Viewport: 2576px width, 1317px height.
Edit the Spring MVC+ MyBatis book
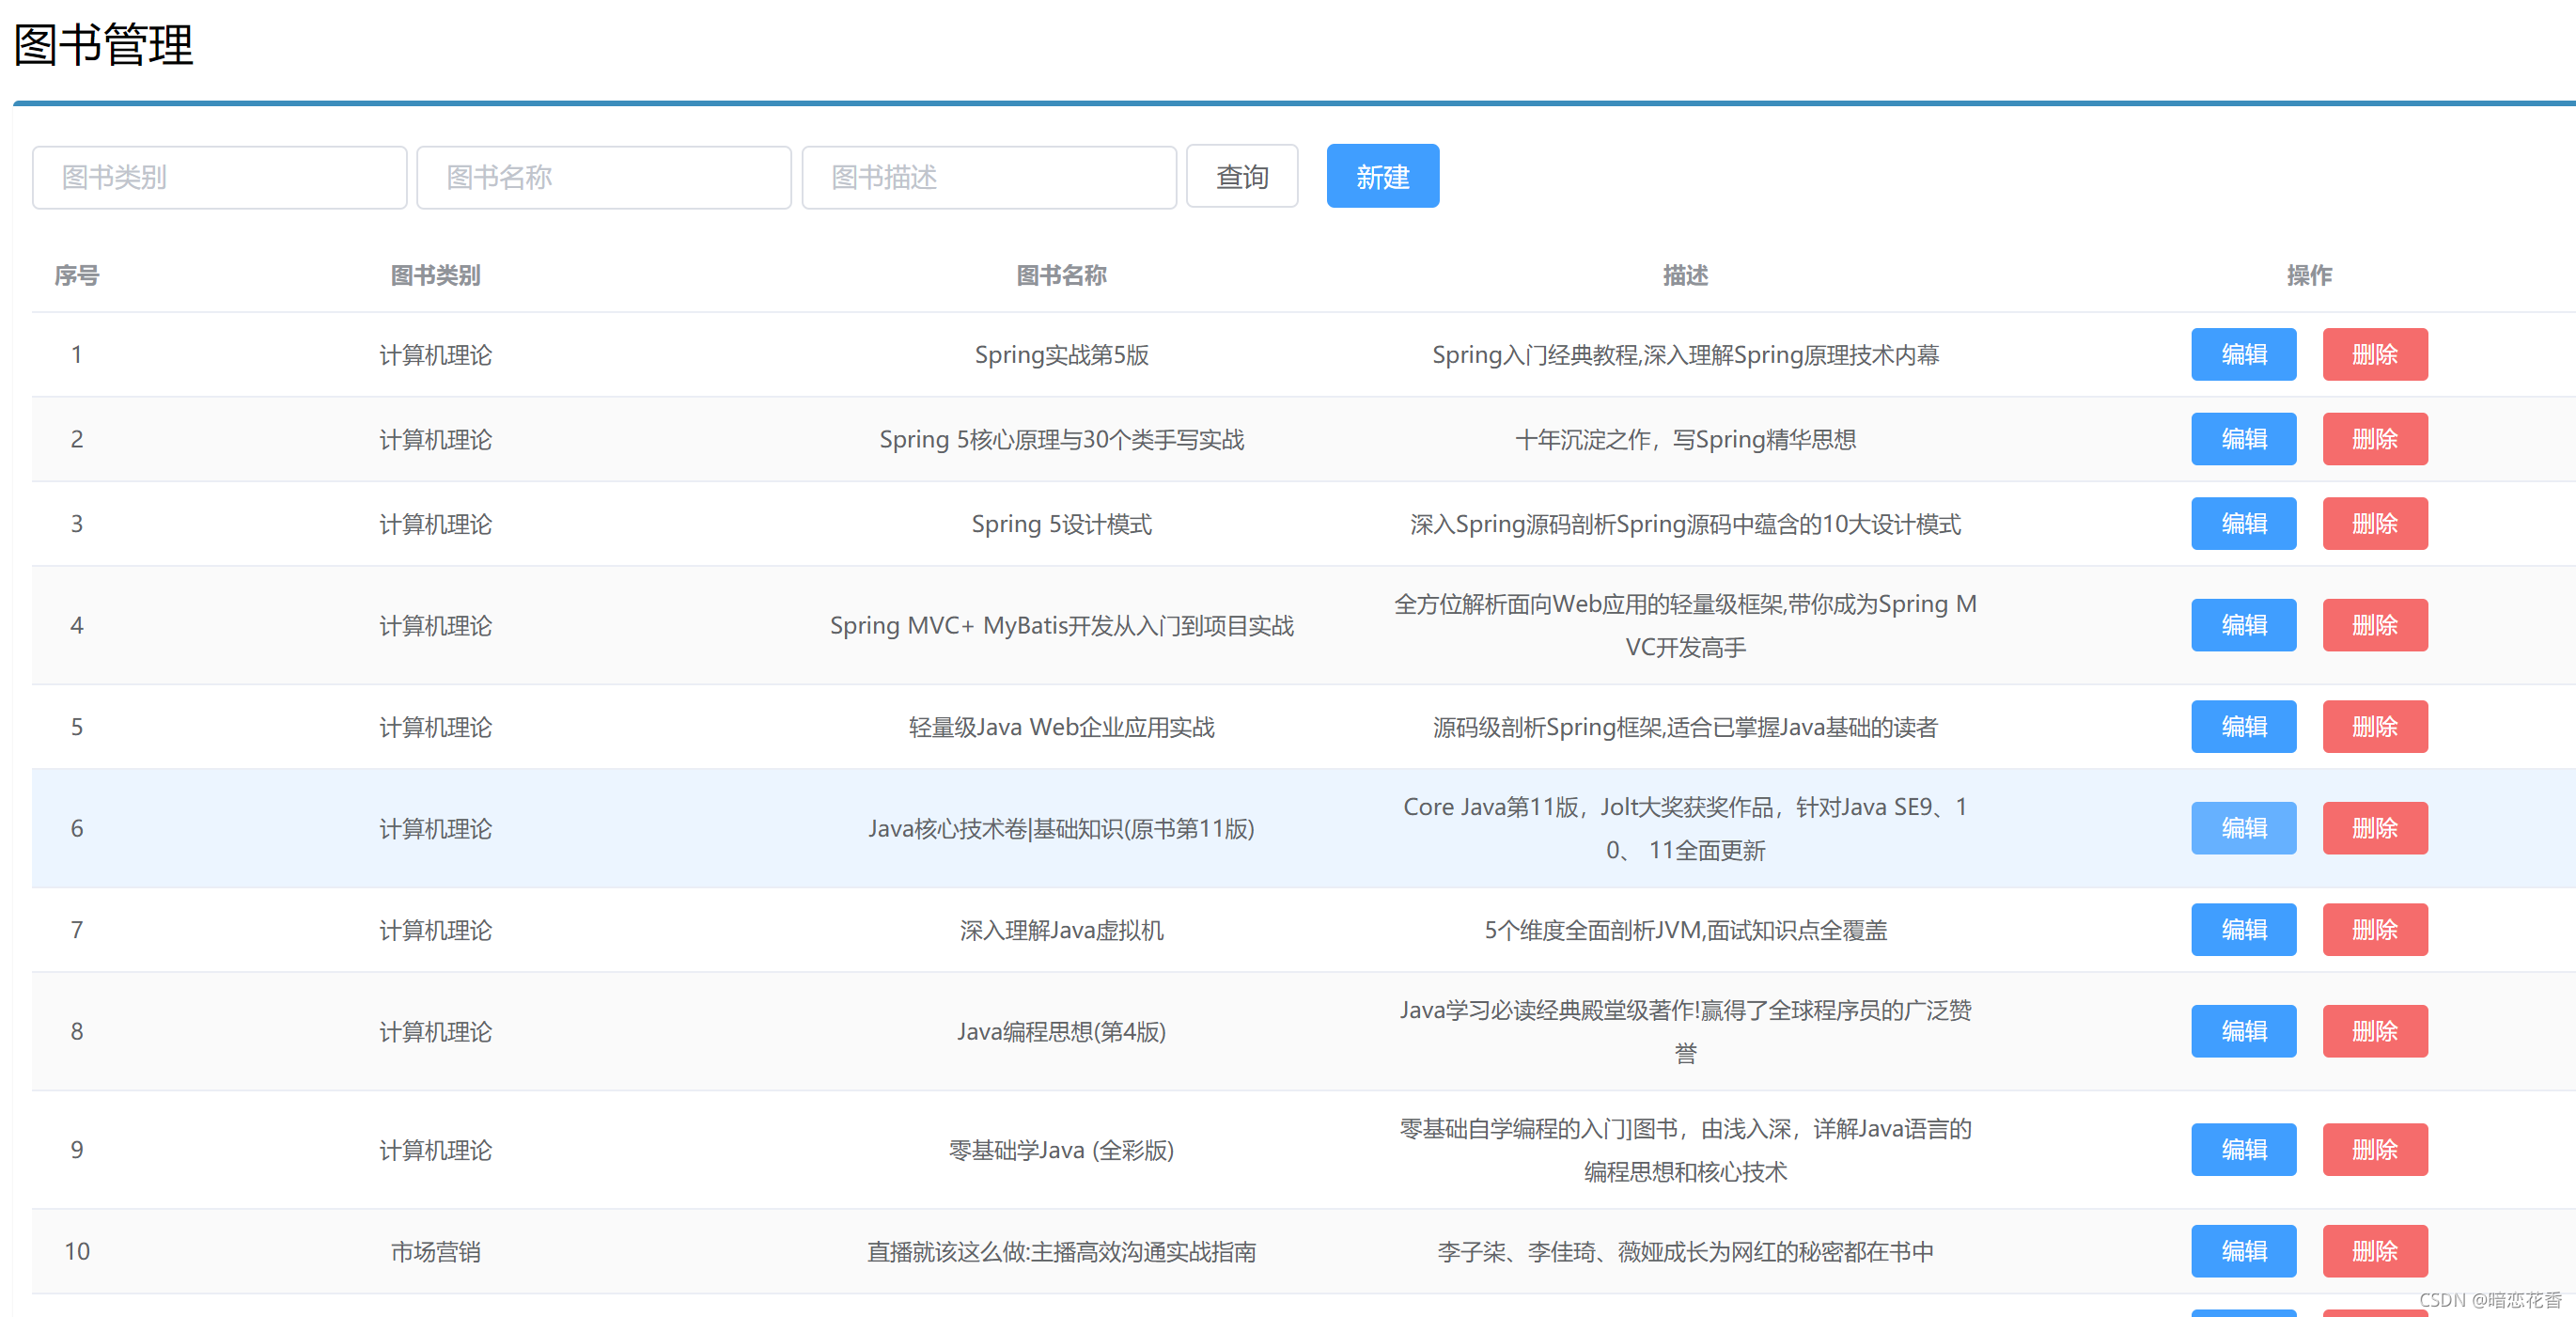(2243, 625)
